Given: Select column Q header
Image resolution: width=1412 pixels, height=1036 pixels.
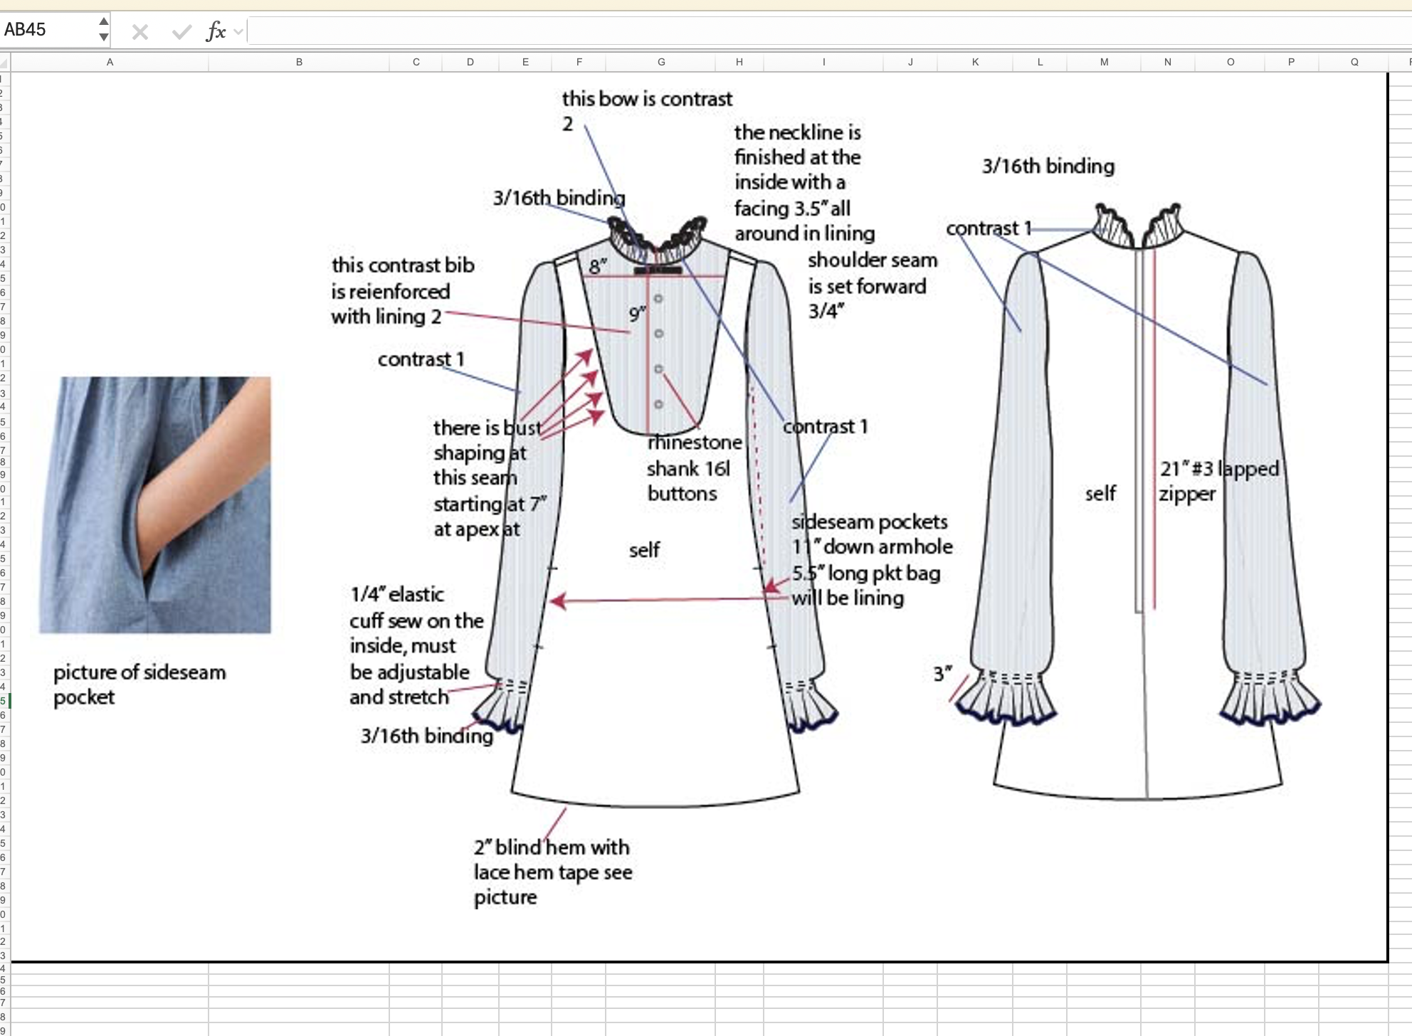Looking at the screenshot, I should click(x=1354, y=63).
